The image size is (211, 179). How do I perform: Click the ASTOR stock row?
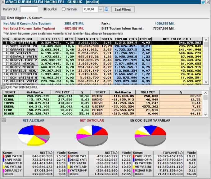point(146,96)
